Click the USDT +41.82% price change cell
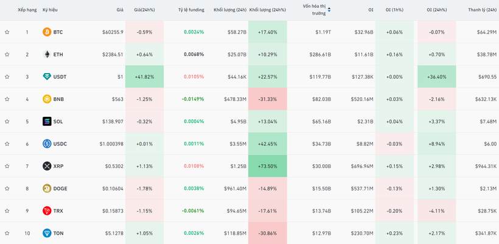 click(x=145, y=77)
